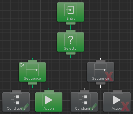The image size is (133, 114).
Task: Click green checkmark on right Conditional
Action: pyautogui.click(x=93, y=107)
